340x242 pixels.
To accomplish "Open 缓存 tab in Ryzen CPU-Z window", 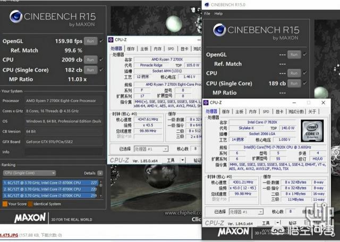I will coord(131,49).
